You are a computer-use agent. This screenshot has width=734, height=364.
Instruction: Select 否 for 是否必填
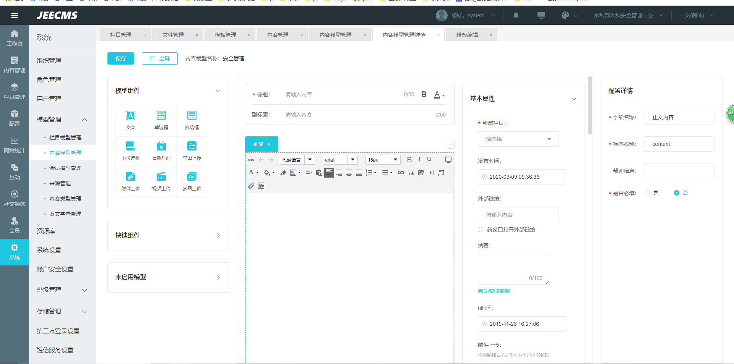pos(676,193)
